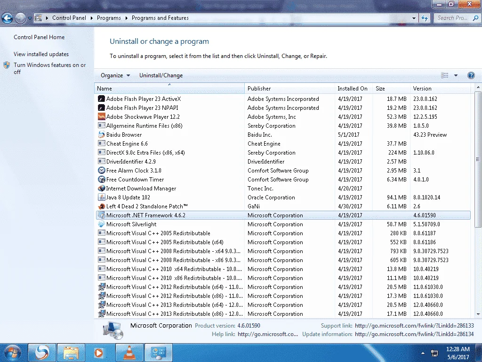Sort by the Size column header
The image size is (482, 362).
tap(391, 88)
